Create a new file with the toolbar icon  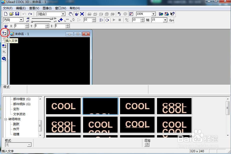[x=5, y=14]
